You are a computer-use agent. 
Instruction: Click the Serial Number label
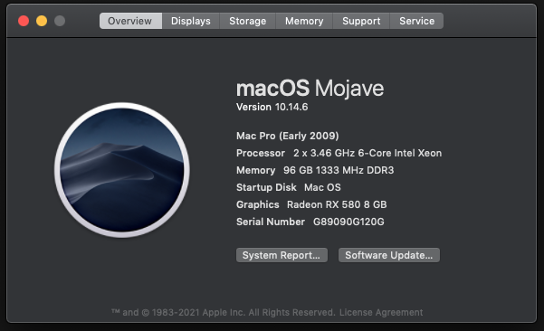click(x=271, y=222)
